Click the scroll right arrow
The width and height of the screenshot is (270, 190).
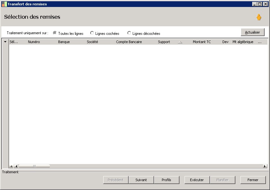265,166
